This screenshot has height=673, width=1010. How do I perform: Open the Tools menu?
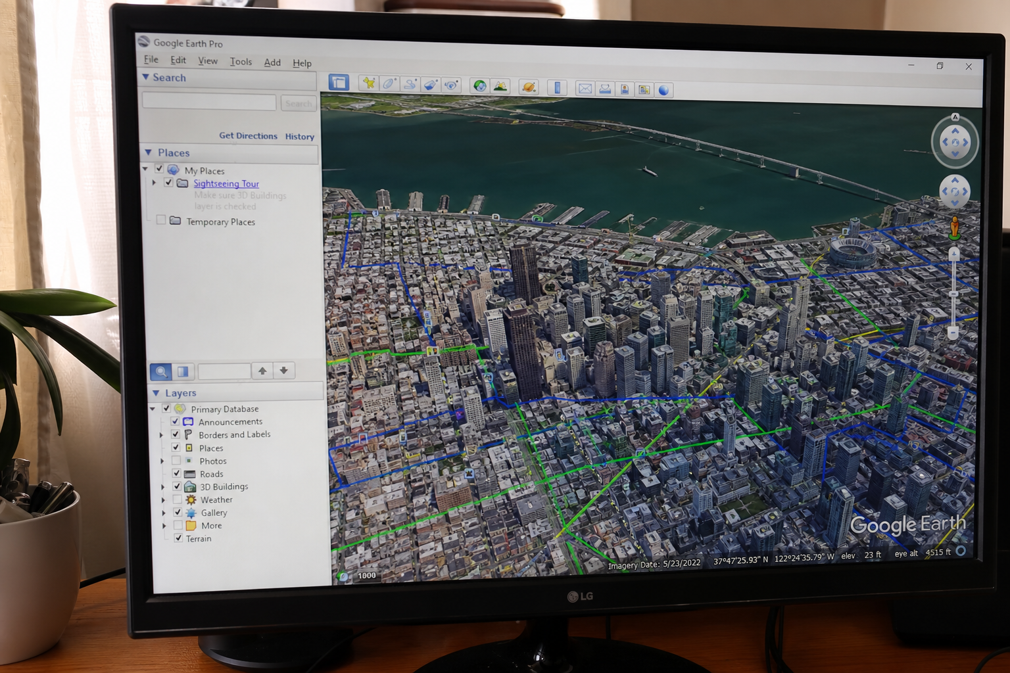click(x=241, y=61)
